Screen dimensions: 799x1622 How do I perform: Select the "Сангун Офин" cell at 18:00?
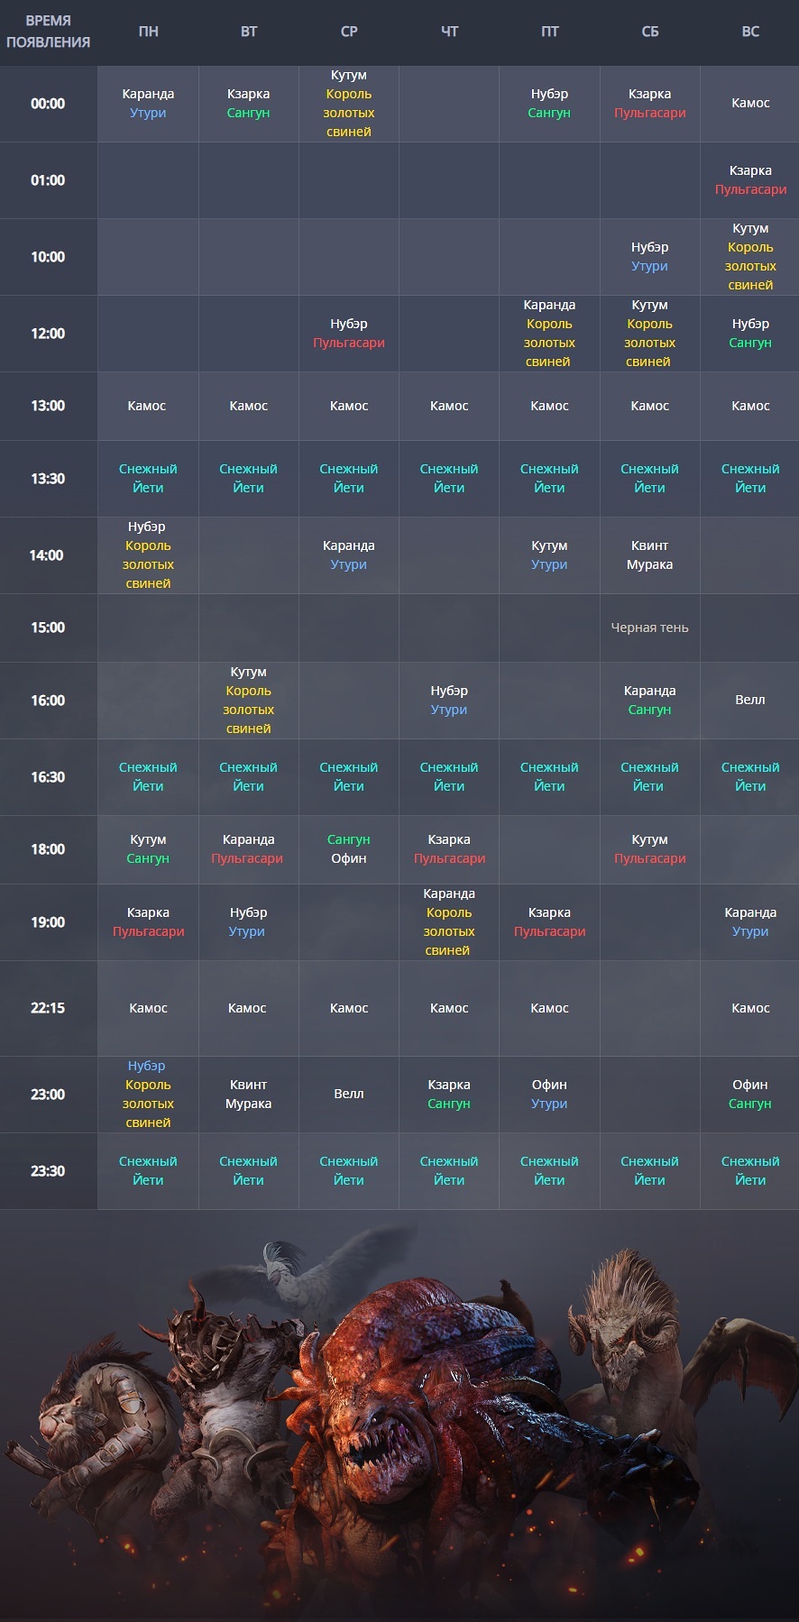pyautogui.click(x=349, y=849)
